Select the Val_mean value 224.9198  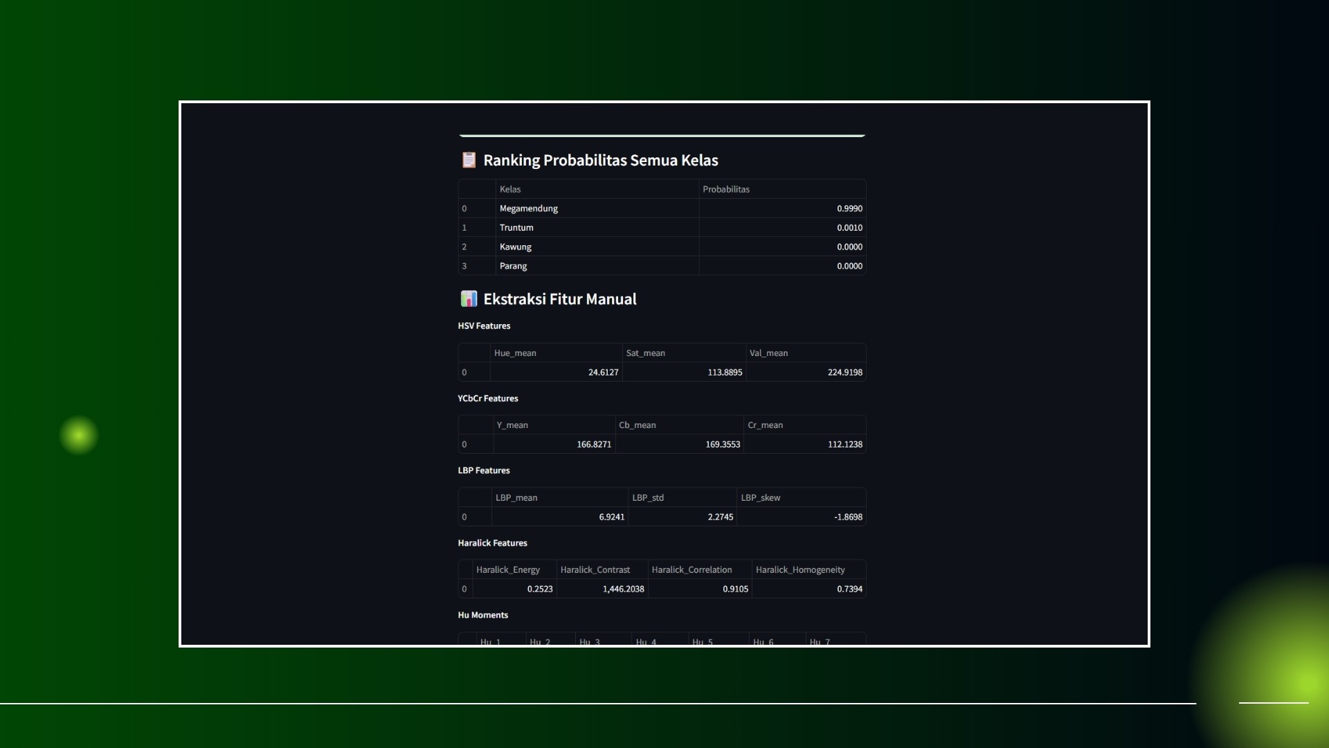click(x=844, y=373)
